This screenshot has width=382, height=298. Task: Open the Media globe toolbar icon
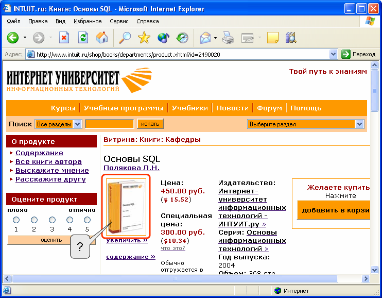coord(164,38)
